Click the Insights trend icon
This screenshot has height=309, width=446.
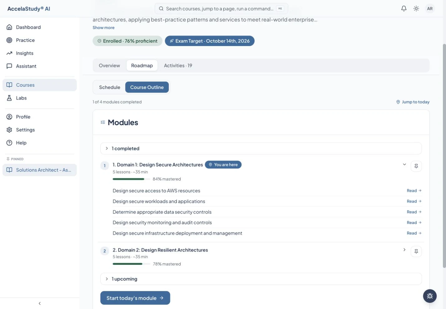tap(9, 53)
